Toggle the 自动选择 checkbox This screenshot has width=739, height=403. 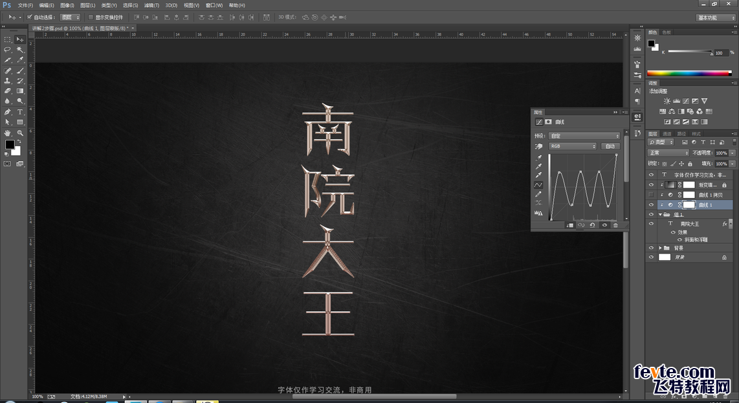30,17
